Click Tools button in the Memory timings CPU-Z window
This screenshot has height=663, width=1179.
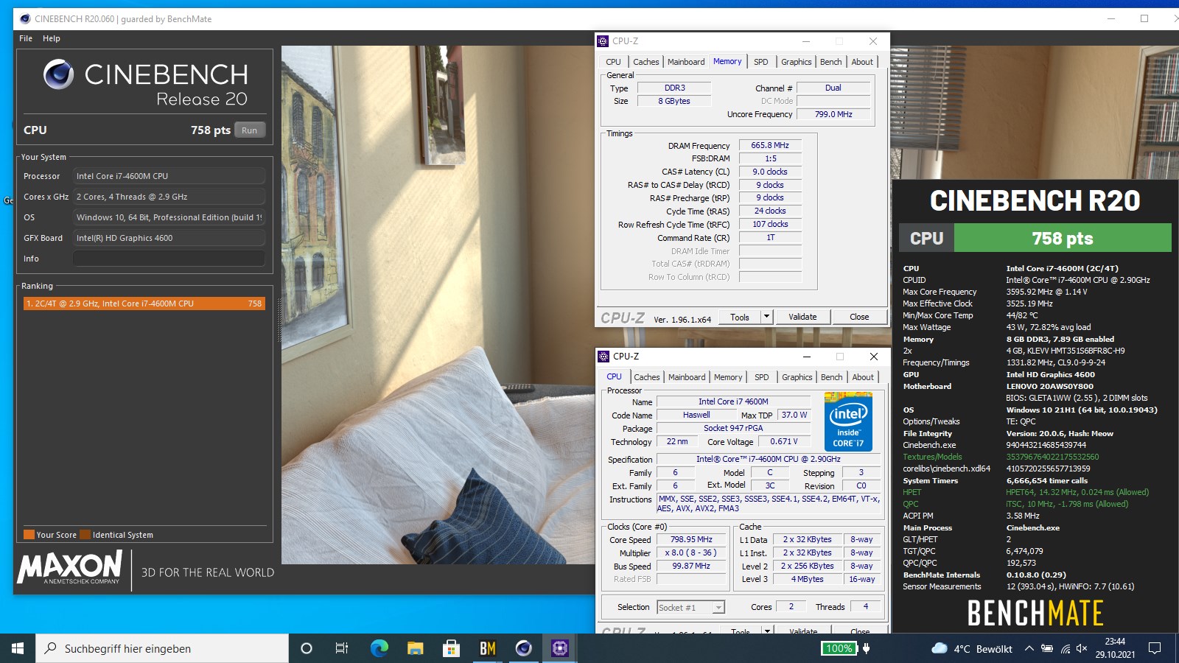pyautogui.click(x=740, y=317)
